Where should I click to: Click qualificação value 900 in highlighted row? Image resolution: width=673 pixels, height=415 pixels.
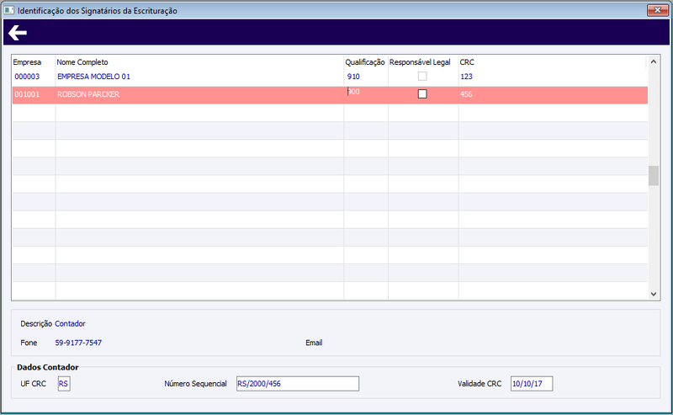pos(353,92)
